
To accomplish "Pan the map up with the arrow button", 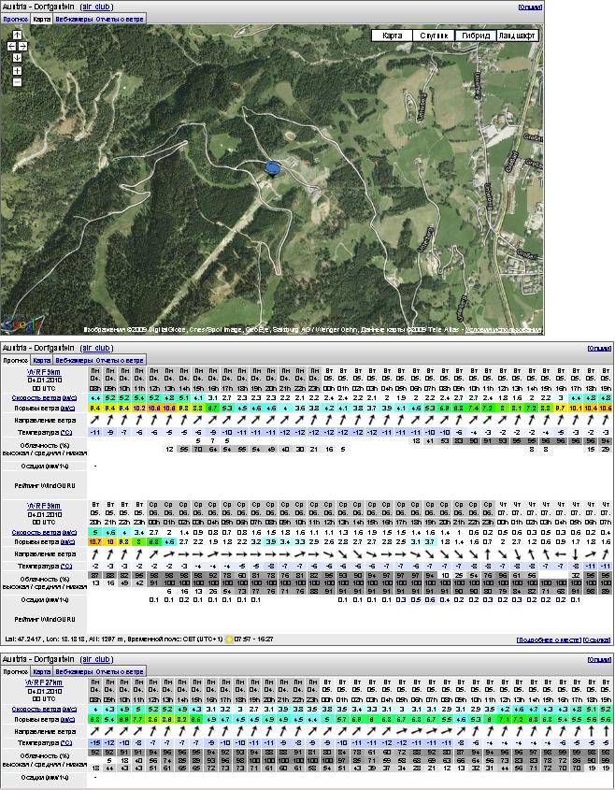I will (17, 35).
